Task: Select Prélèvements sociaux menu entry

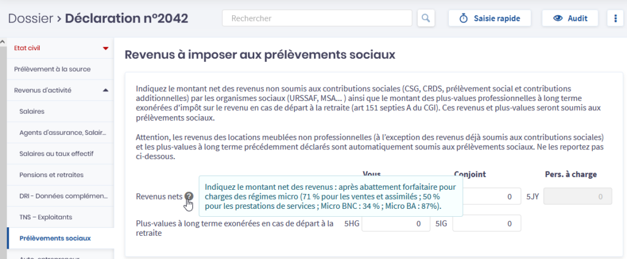Action: click(x=55, y=238)
